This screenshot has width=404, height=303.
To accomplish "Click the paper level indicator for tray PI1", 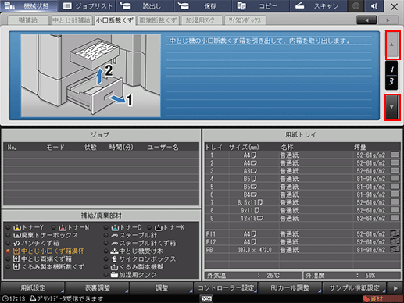I will pyautogui.click(x=395, y=233).
